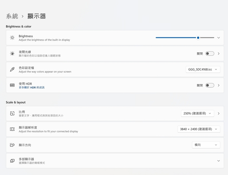Click the display resolution icon

click(x=12, y=129)
